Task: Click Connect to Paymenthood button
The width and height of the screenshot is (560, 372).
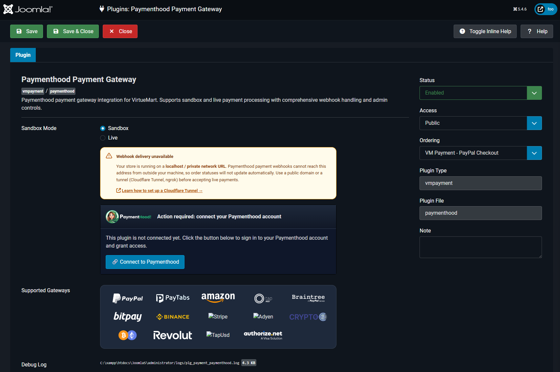Action: 145,262
